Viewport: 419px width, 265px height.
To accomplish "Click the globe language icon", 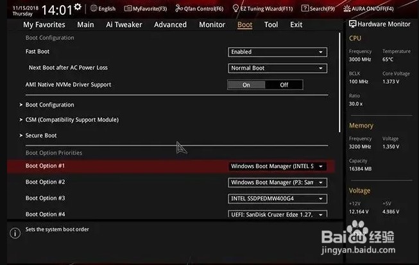I will [x=94, y=8].
